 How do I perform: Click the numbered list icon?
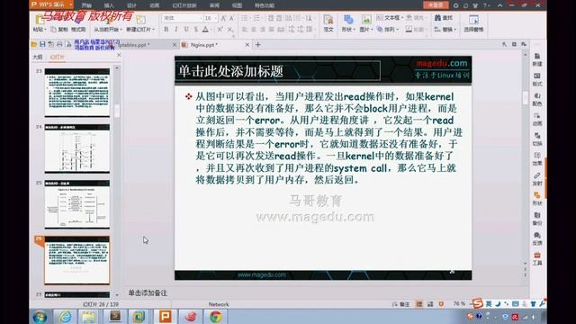pyautogui.click(x=256, y=18)
